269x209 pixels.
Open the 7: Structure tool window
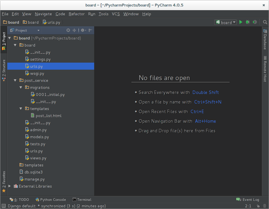click(4, 71)
